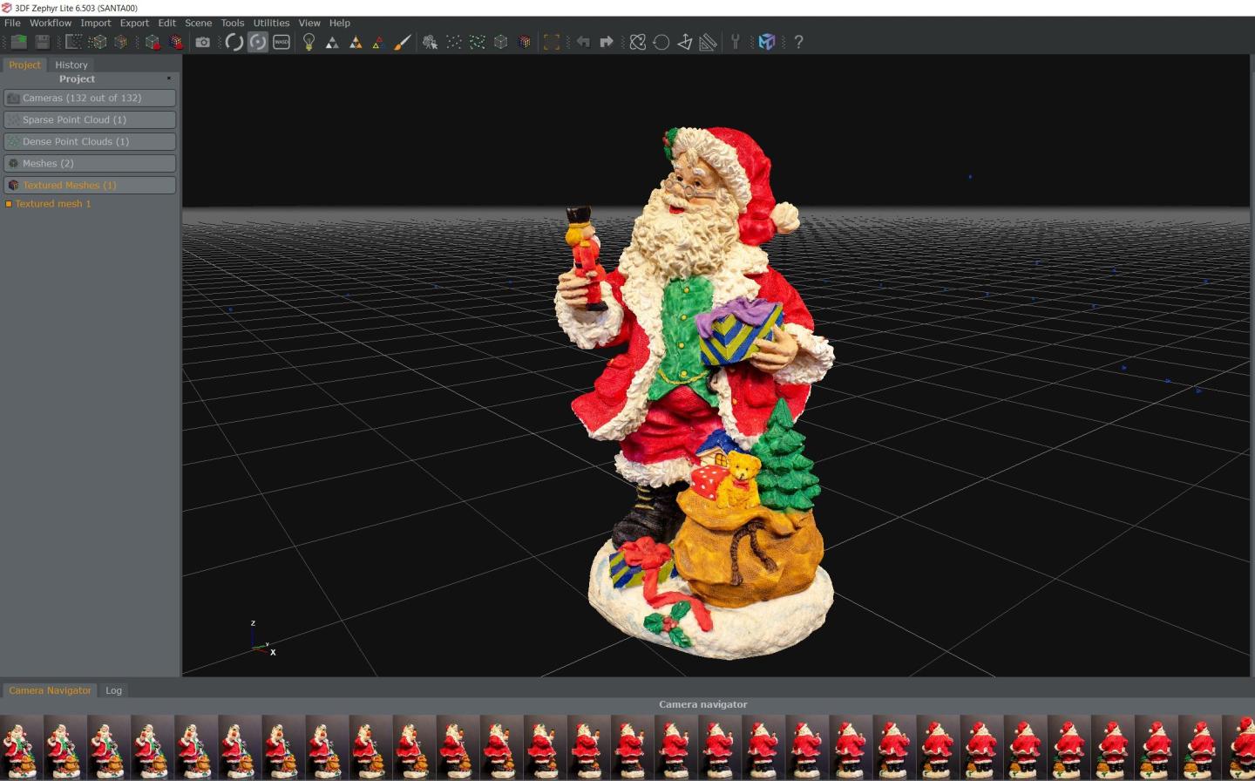Image resolution: width=1255 pixels, height=781 pixels.
Task: Expand the Cameras (132 out of 132) section
Action: pos(90,98)
